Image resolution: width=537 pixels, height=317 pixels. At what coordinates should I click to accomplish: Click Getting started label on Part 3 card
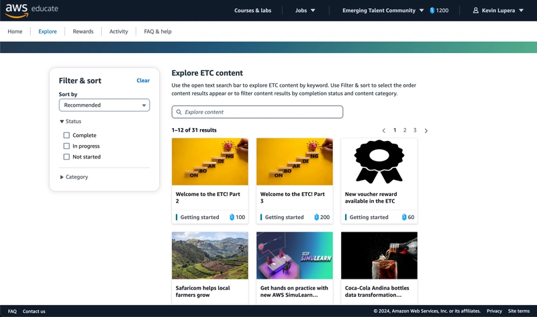(284, 218)
